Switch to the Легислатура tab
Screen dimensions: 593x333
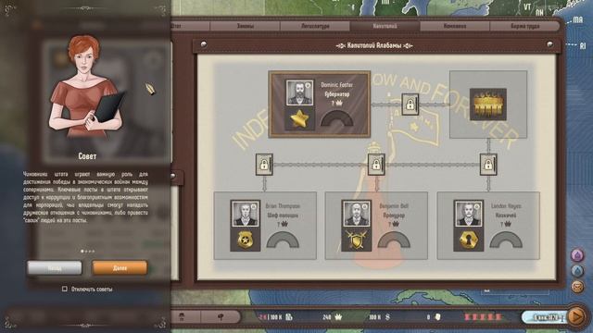[315, 26]
